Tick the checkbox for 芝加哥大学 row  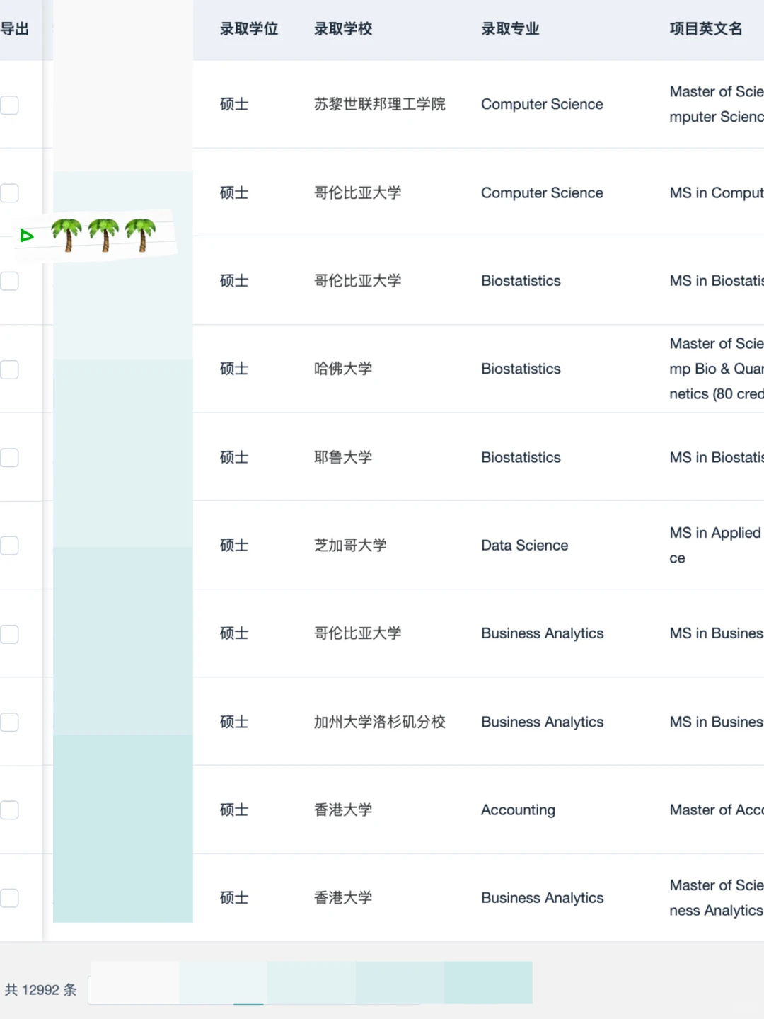[x=8, y=546]
